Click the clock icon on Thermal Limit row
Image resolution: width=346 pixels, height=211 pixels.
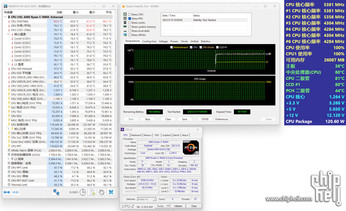pos(9,185)
